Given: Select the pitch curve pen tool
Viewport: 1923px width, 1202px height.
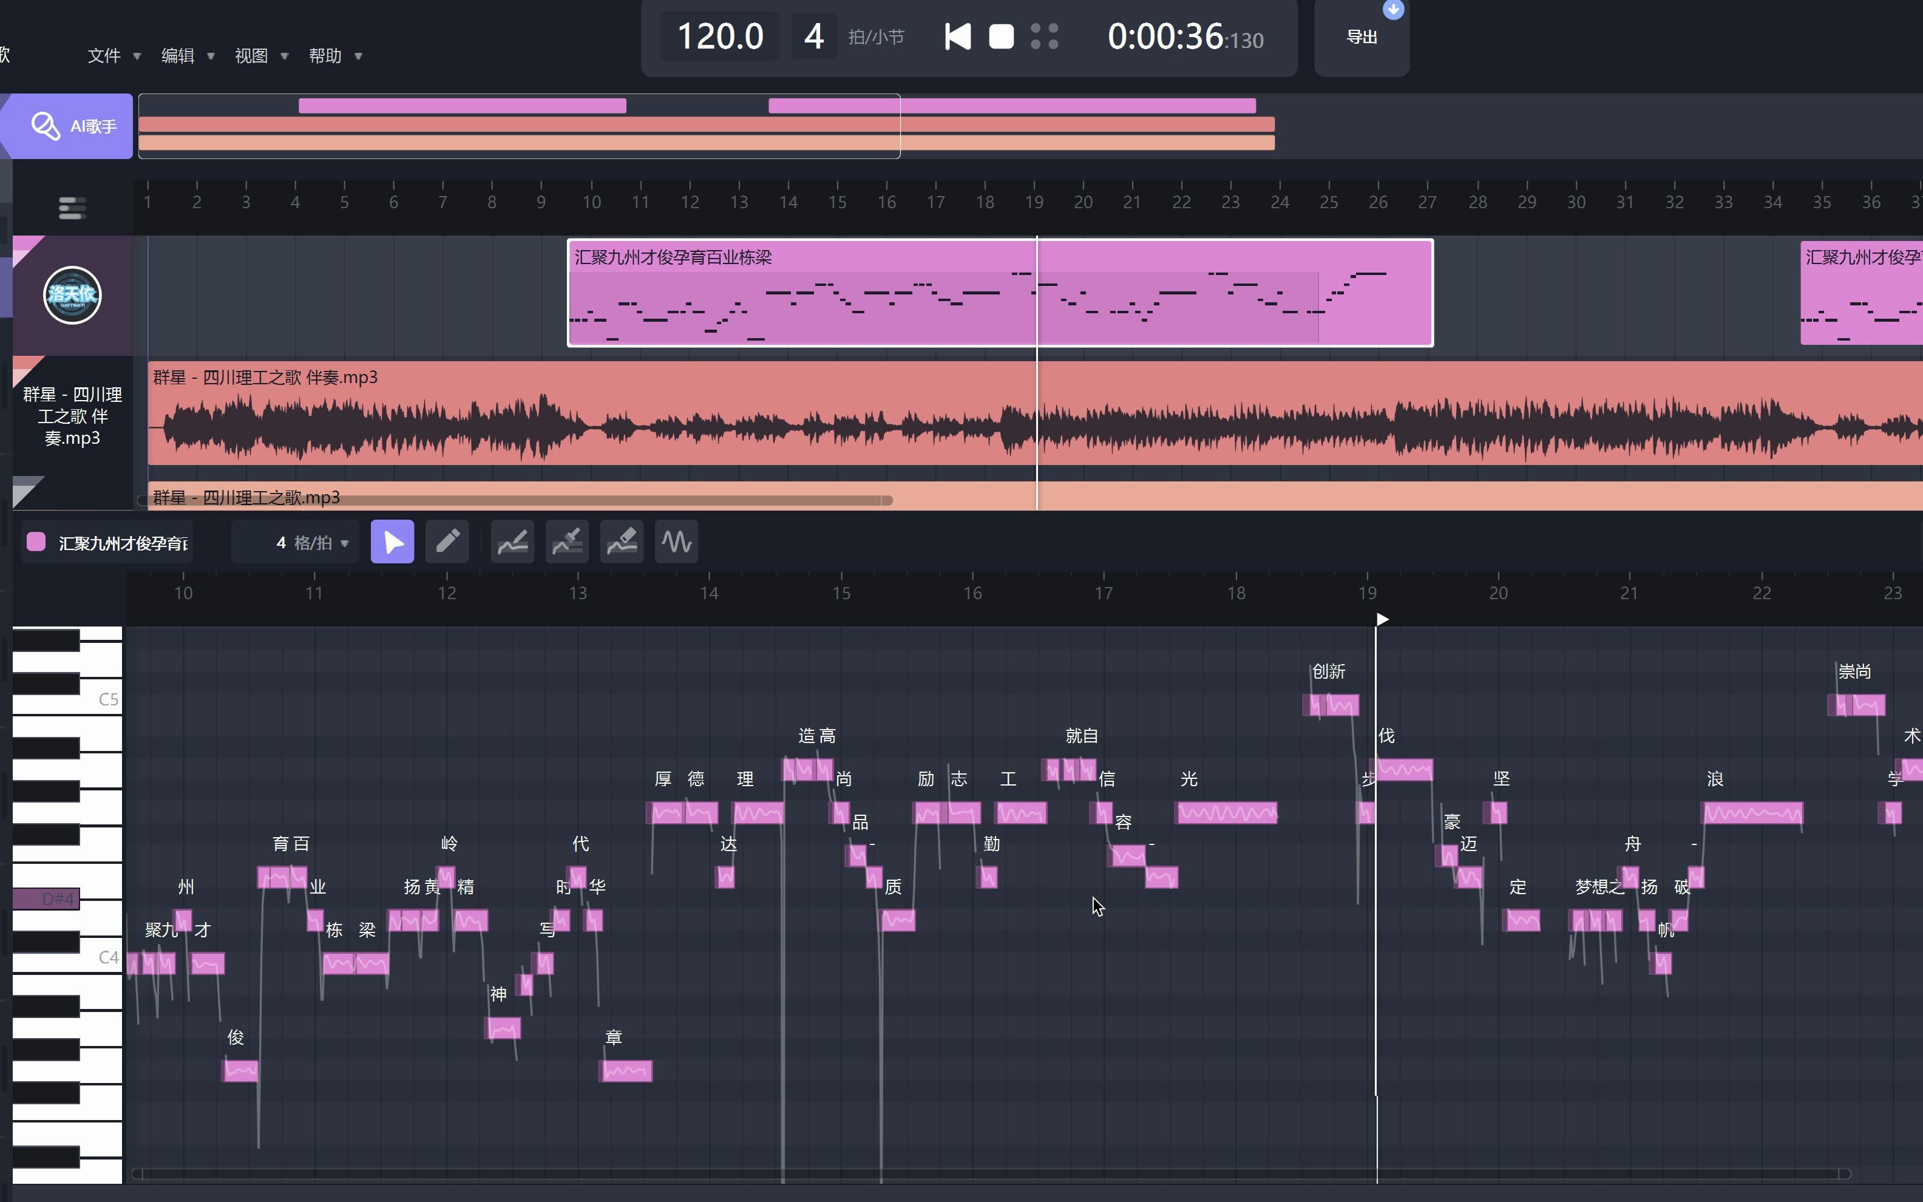Looking at the screenshot, I should pos(568,542).
